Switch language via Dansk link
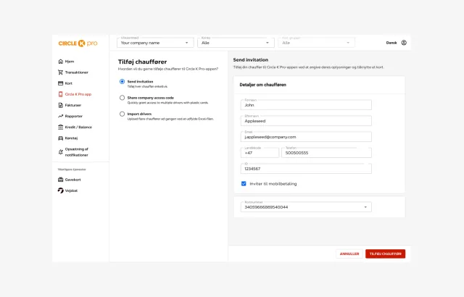 point(391,43)
